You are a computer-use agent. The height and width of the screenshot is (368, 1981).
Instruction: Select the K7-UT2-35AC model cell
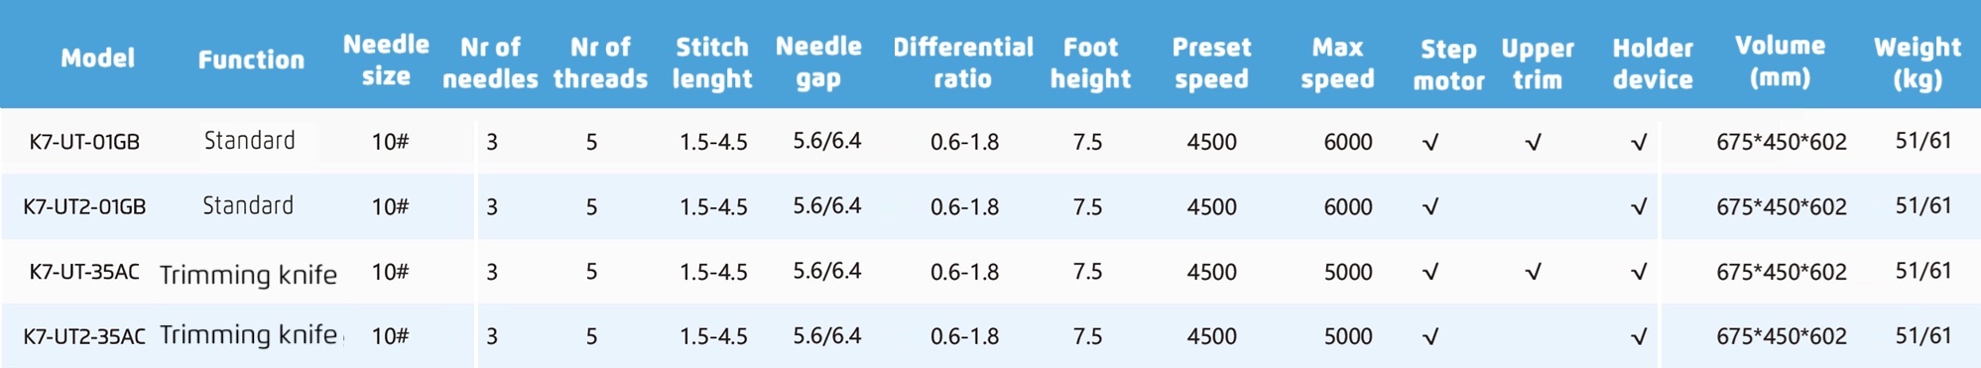pyautogui.click(x=84, y=336)
